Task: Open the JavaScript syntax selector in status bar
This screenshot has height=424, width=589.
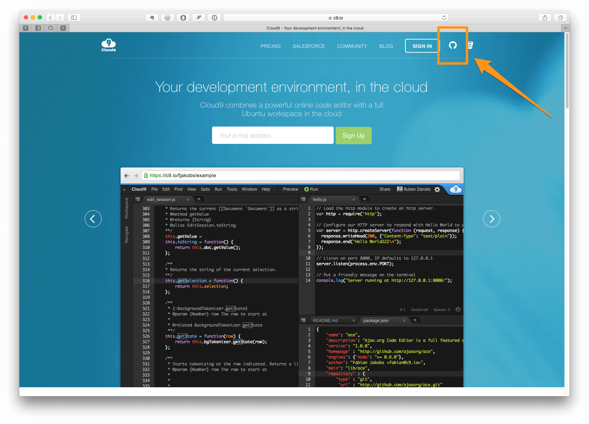Action: pyautogui.click(x=419, y=310)
